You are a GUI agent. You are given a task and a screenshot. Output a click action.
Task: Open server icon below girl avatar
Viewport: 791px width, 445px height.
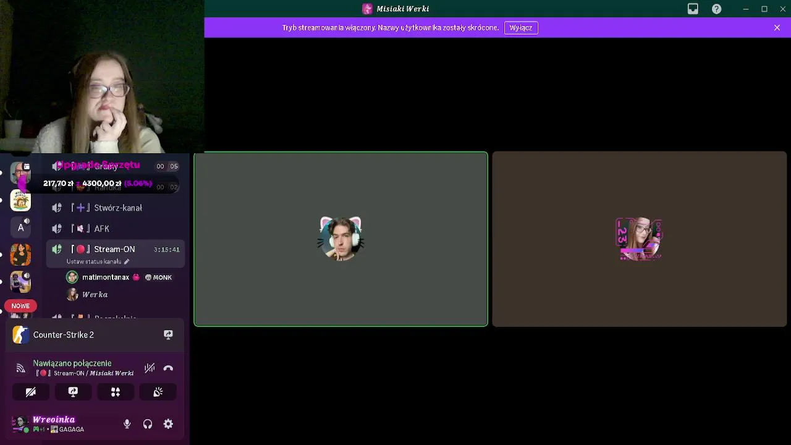(x=20, y=282)
